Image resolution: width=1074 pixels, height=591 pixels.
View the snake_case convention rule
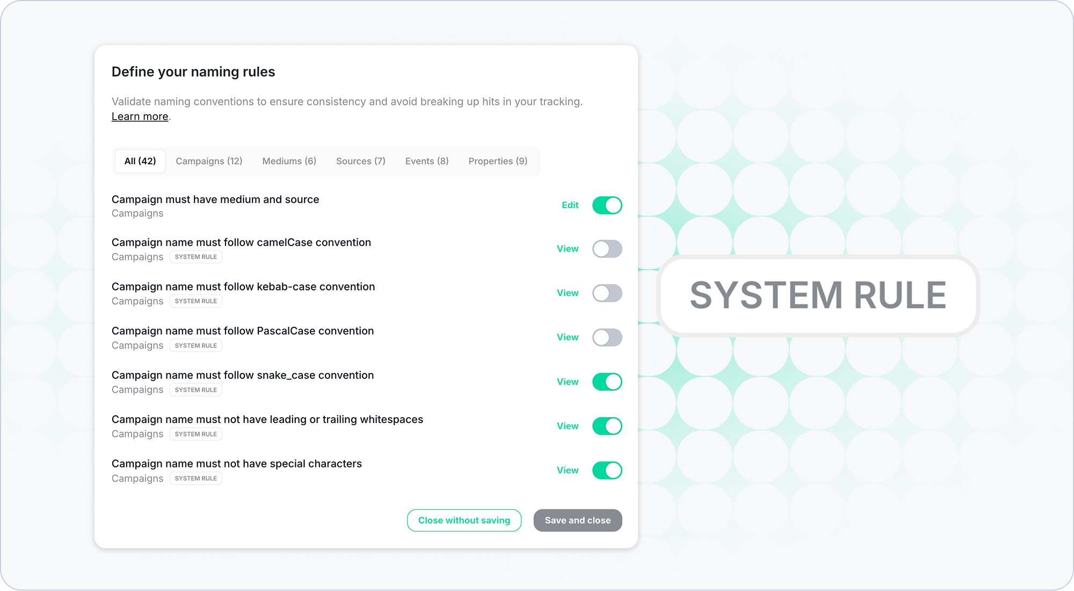[x=567, y=382]
